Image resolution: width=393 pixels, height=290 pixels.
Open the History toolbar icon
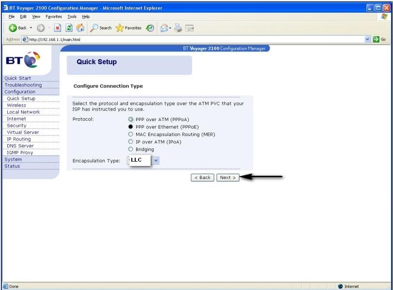[x=150, y=28]
